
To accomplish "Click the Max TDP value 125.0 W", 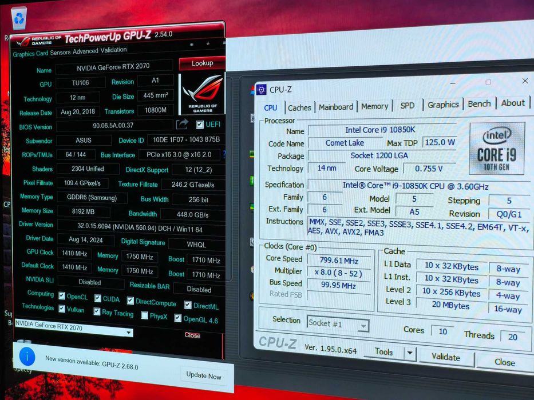I will pos(440,142).
